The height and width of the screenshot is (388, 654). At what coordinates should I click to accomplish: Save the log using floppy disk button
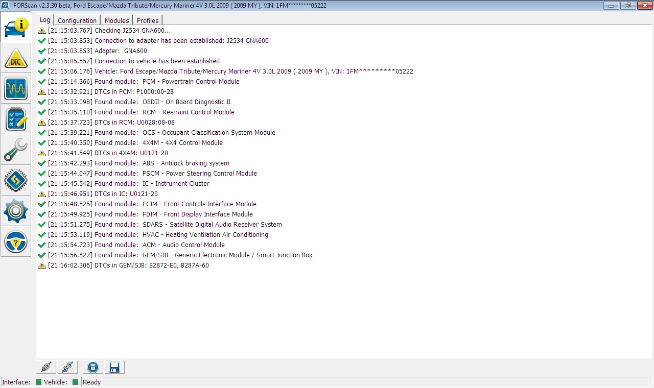click(x=114, y=367)
